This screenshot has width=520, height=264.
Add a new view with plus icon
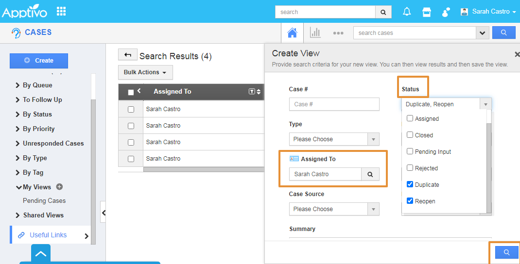click(x=59, y=187)
